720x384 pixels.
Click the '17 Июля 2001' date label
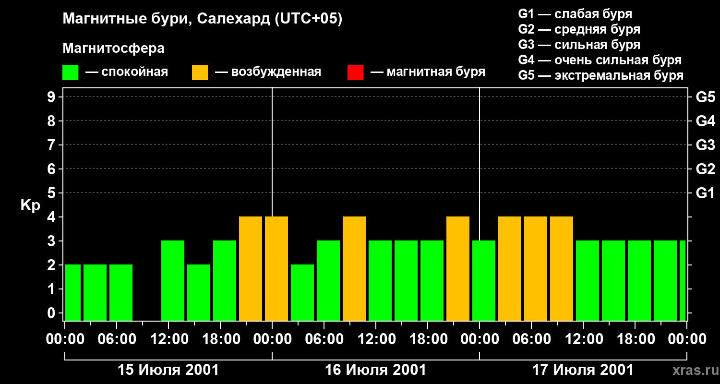click(583, 370)
